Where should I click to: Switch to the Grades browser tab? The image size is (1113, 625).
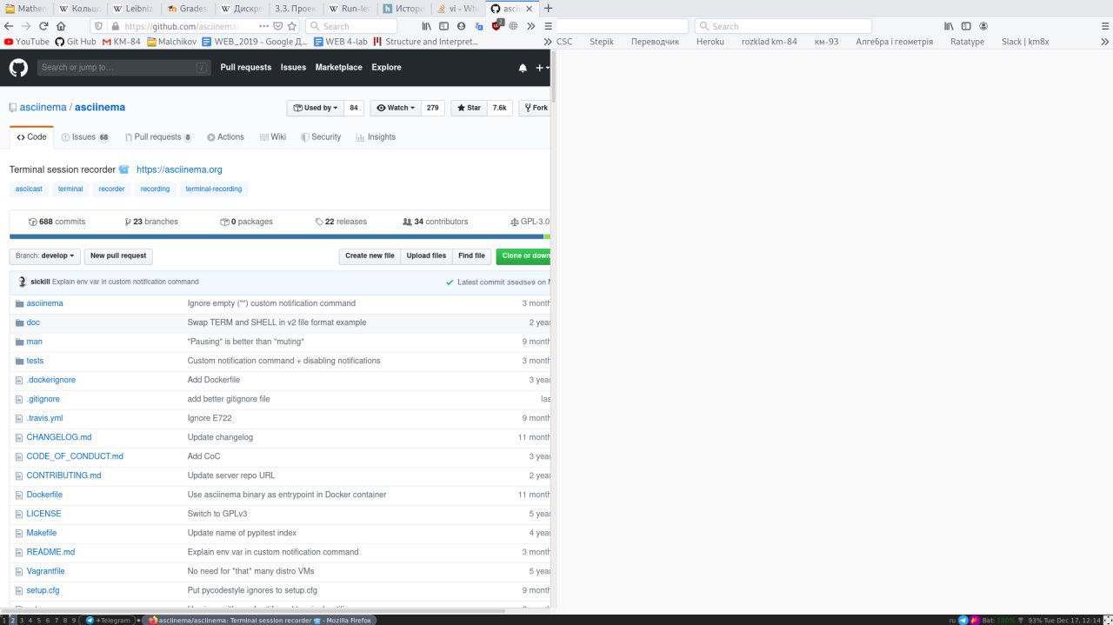coord(188,8)
